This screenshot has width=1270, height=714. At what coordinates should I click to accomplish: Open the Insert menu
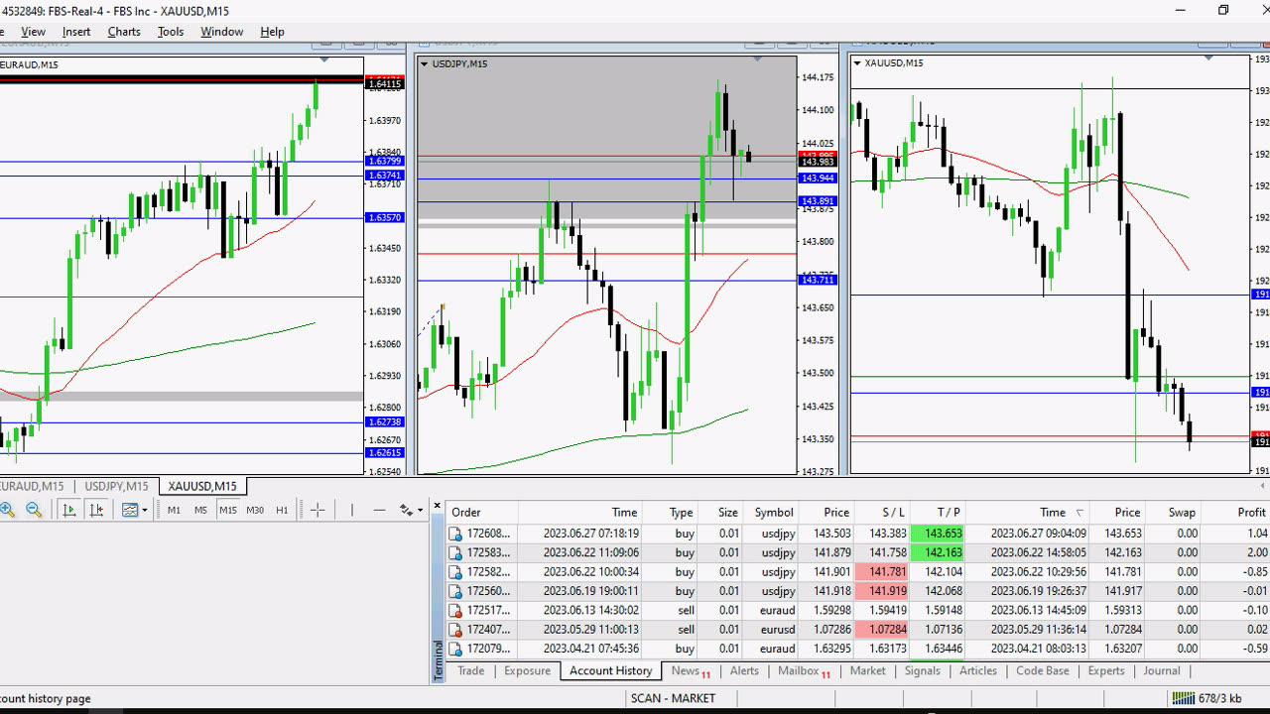76,32
